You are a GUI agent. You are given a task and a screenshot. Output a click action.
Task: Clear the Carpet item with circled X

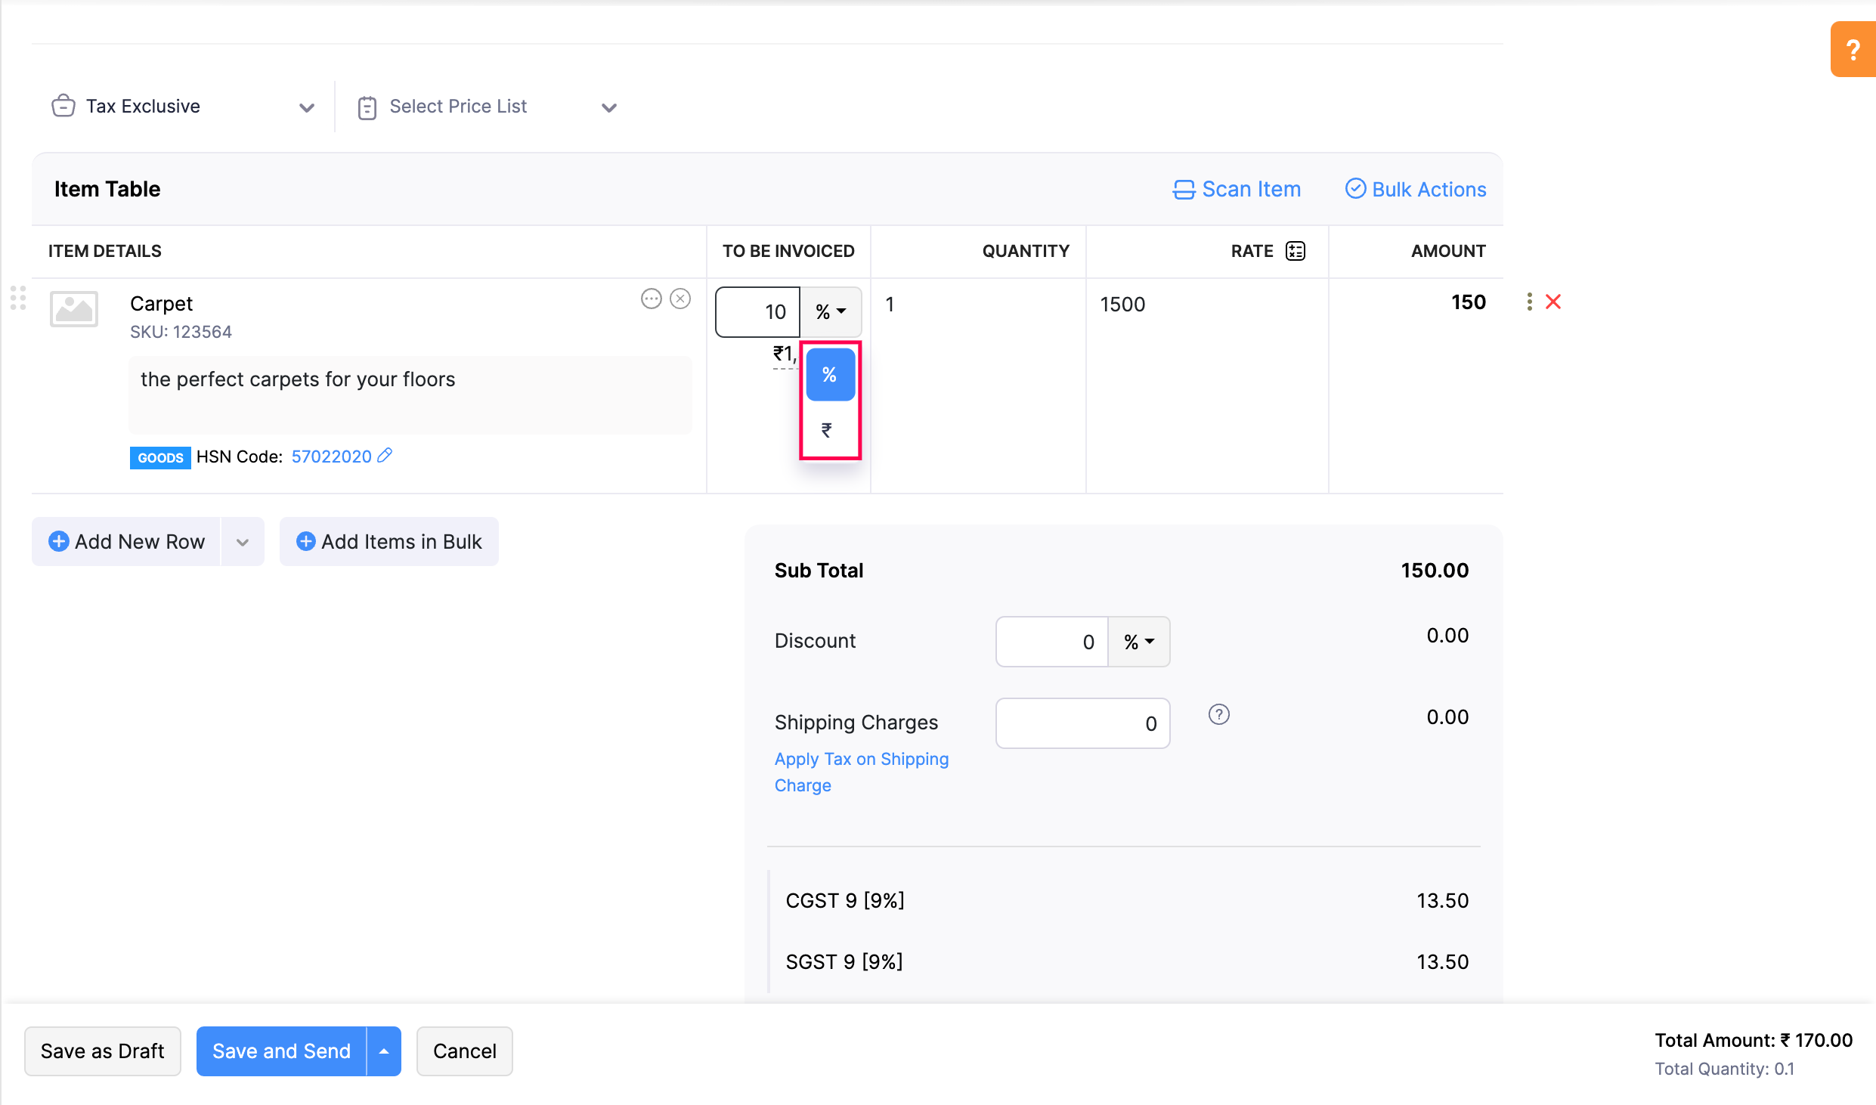coord(680,299)
